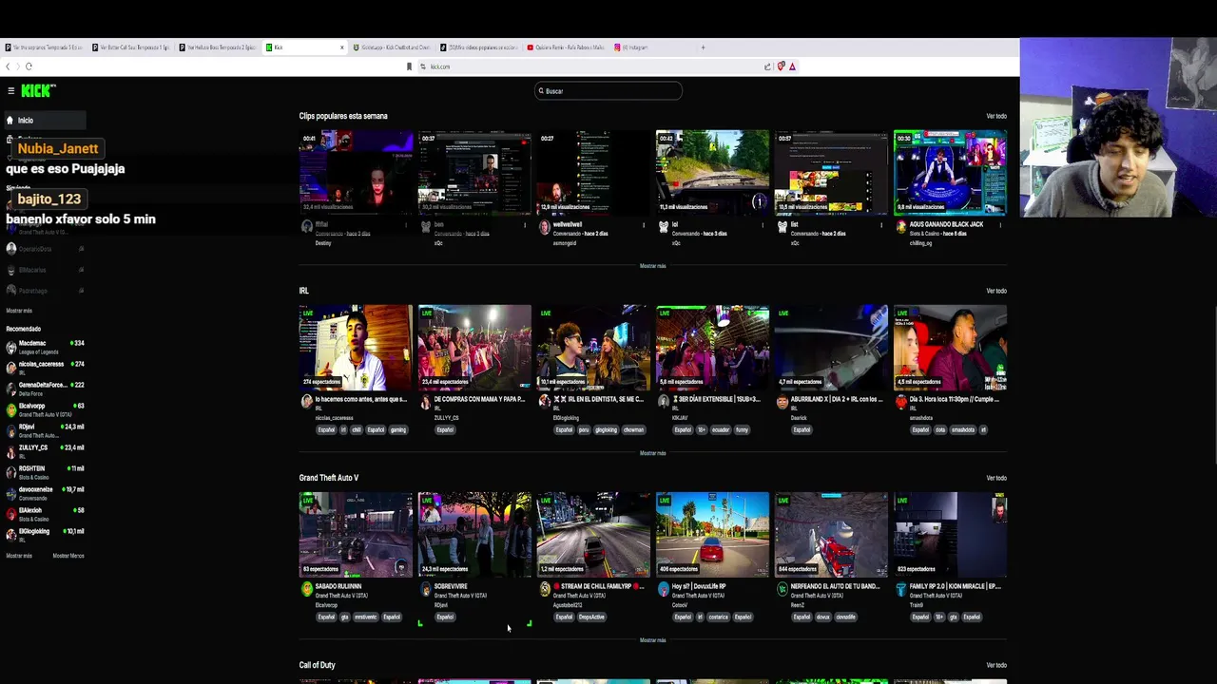Click Ver todo for Grand Theft Auto V
The height and width of the screenshot is (684, 1217).
click(995, 479)
